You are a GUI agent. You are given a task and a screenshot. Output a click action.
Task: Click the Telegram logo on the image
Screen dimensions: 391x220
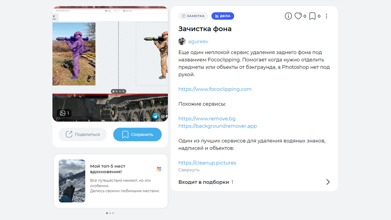156,116
